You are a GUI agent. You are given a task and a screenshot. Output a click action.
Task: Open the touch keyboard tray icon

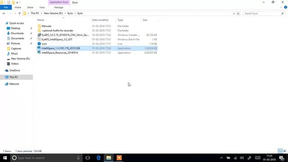point(258,158)
